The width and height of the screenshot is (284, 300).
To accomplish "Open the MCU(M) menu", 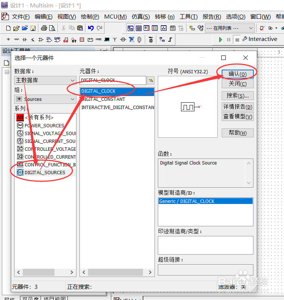I will (x=115, y=17).
